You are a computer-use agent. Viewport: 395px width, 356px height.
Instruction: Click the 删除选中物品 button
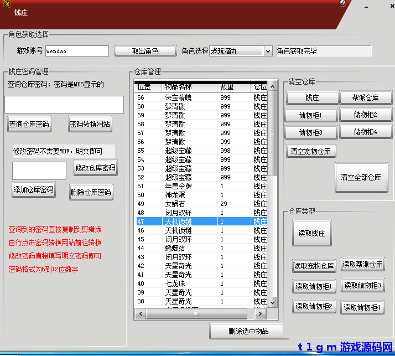[248, 331]
